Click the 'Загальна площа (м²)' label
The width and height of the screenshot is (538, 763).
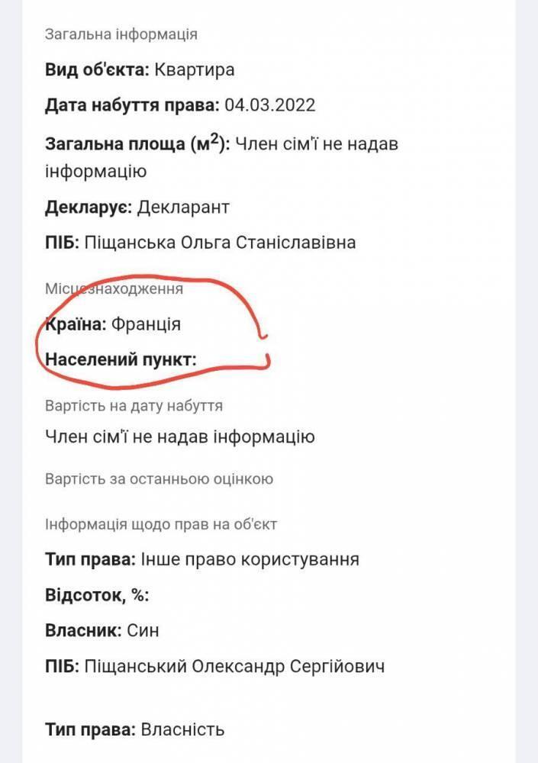pyautogui.click(x=137, y=144)
